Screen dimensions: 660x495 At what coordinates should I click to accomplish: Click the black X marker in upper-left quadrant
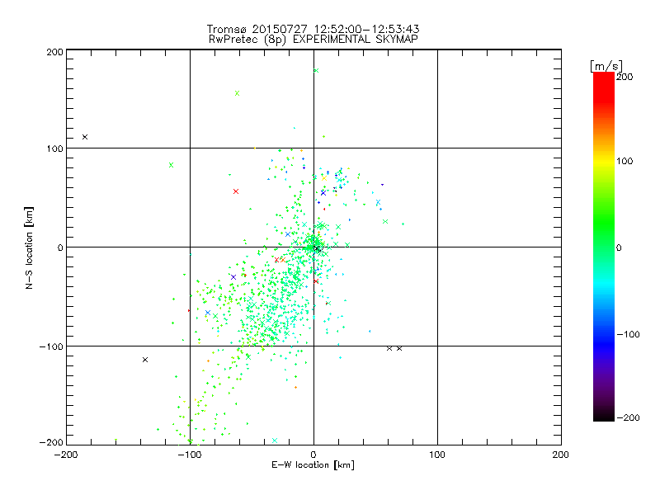(x=85, y=137)
